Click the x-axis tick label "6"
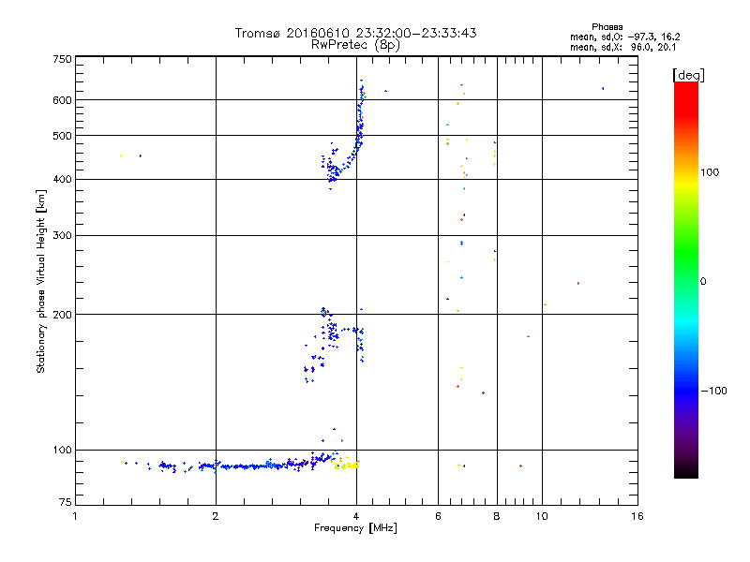750x562 pixels. coord(438,516)
